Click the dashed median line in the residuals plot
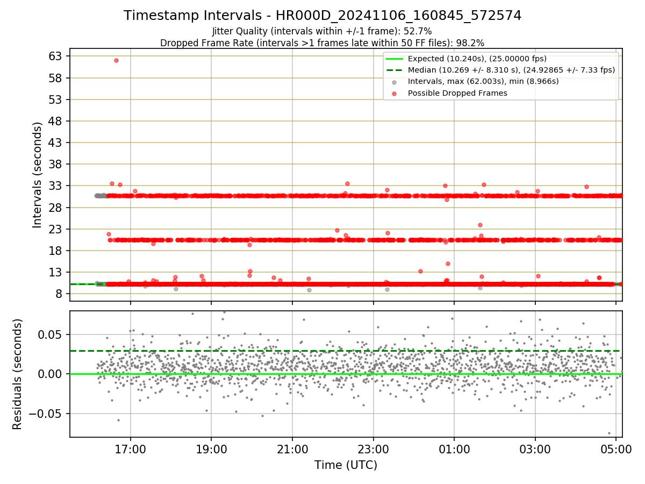645x484 pixels. click(x=346, y=351)
